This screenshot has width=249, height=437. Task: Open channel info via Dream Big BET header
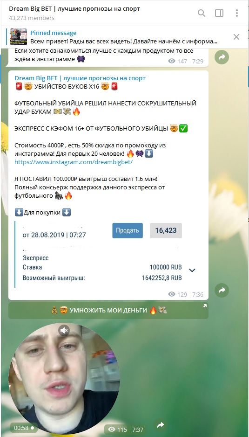(74, 9)
